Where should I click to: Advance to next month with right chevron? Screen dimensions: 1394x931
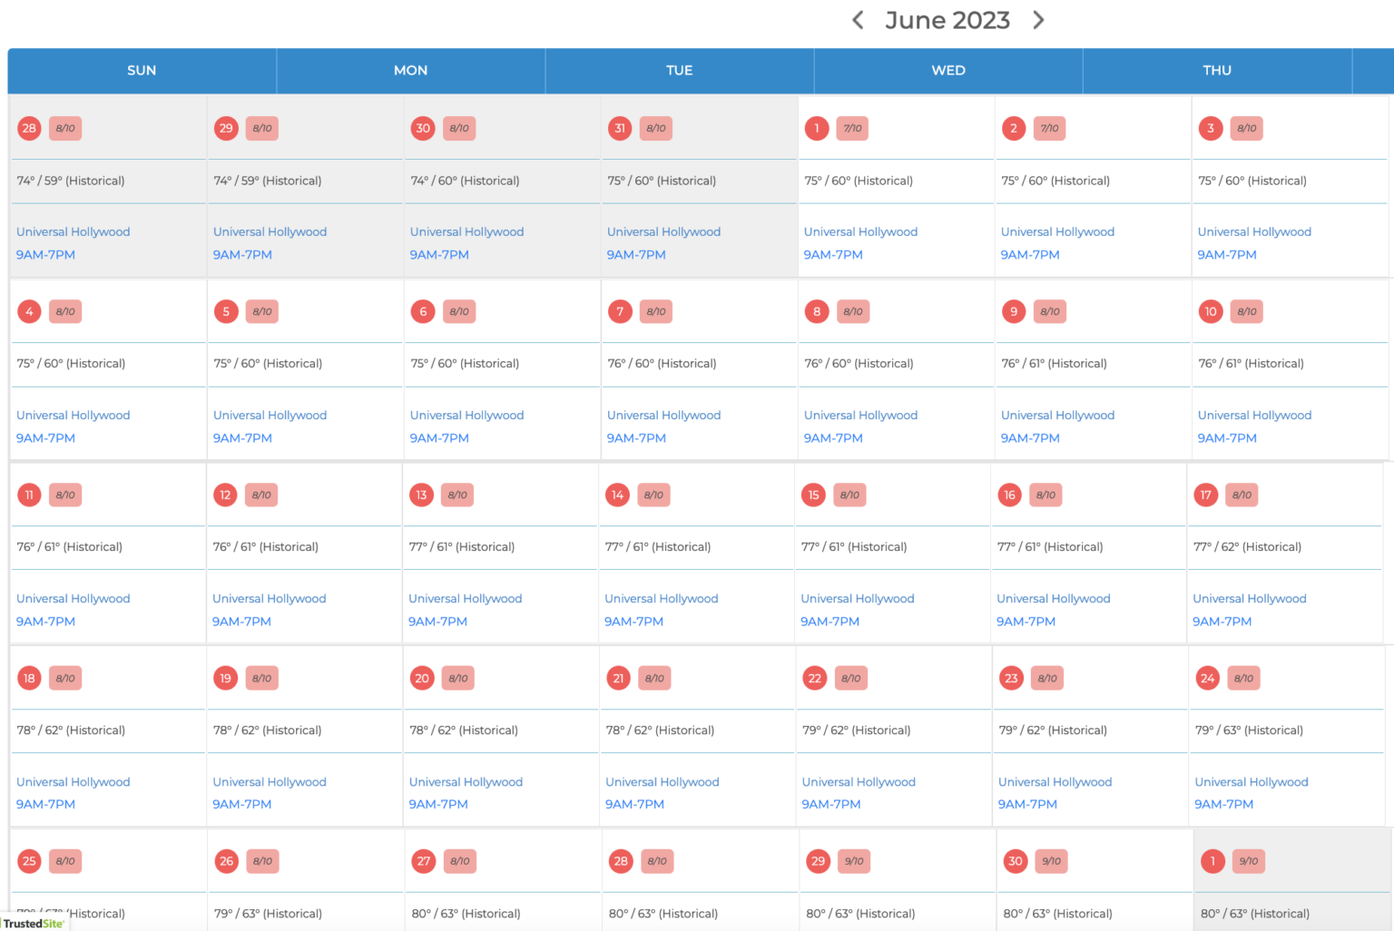click(x=1038, y=20)
